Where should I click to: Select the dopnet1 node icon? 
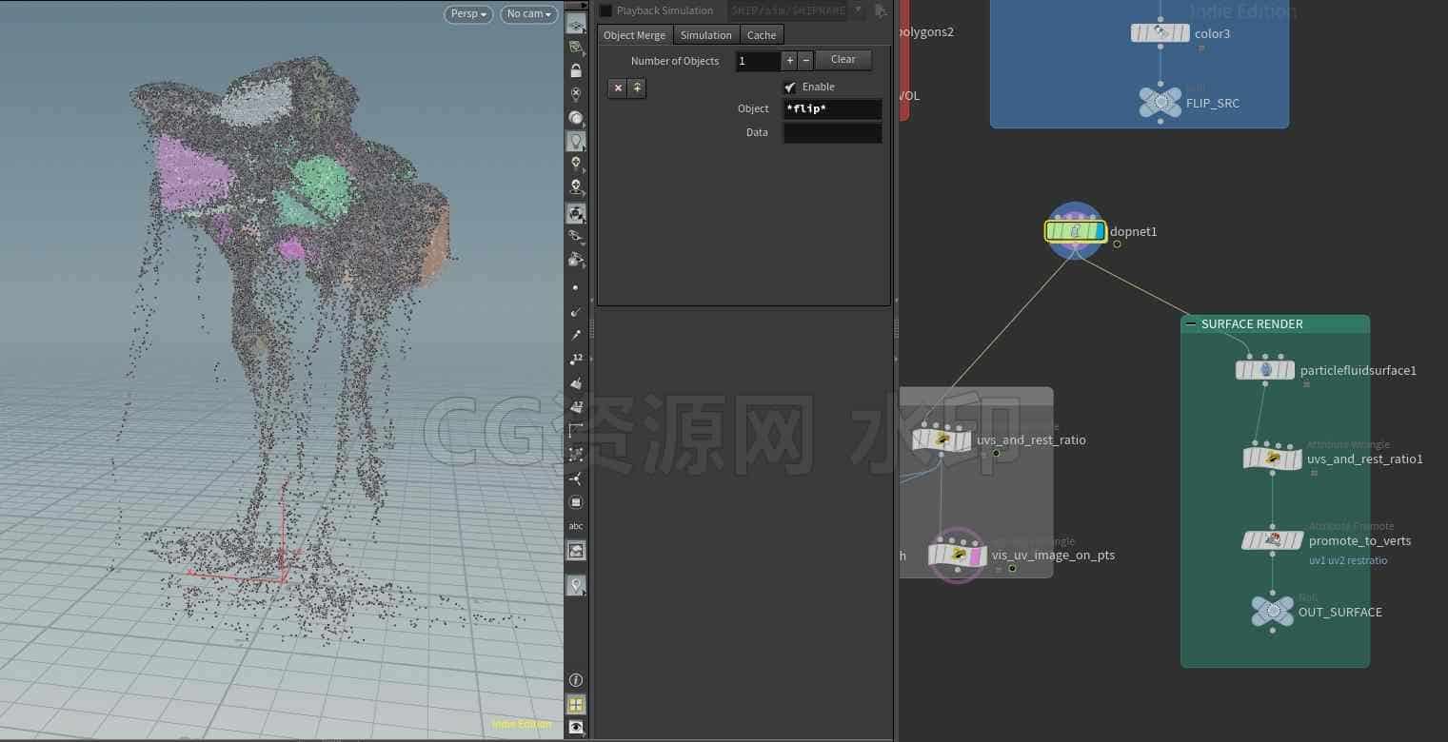(1076, 231)
